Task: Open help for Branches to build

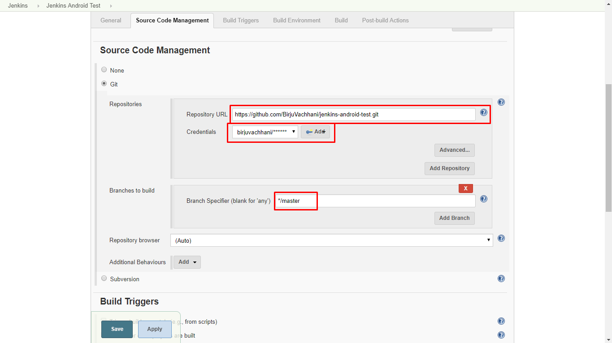Action: coord(483,199)
